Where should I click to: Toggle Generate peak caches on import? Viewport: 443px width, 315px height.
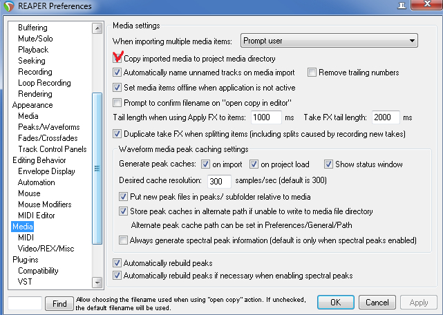205,164
